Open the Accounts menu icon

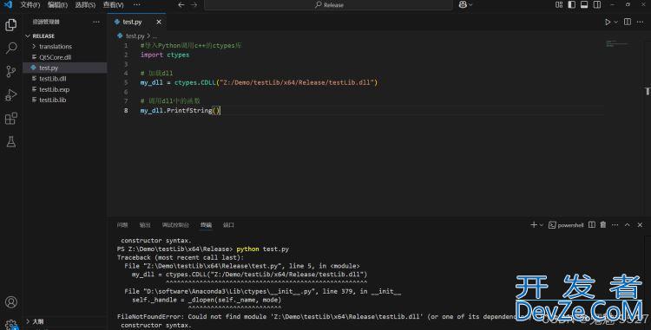(x=11, y=301)
